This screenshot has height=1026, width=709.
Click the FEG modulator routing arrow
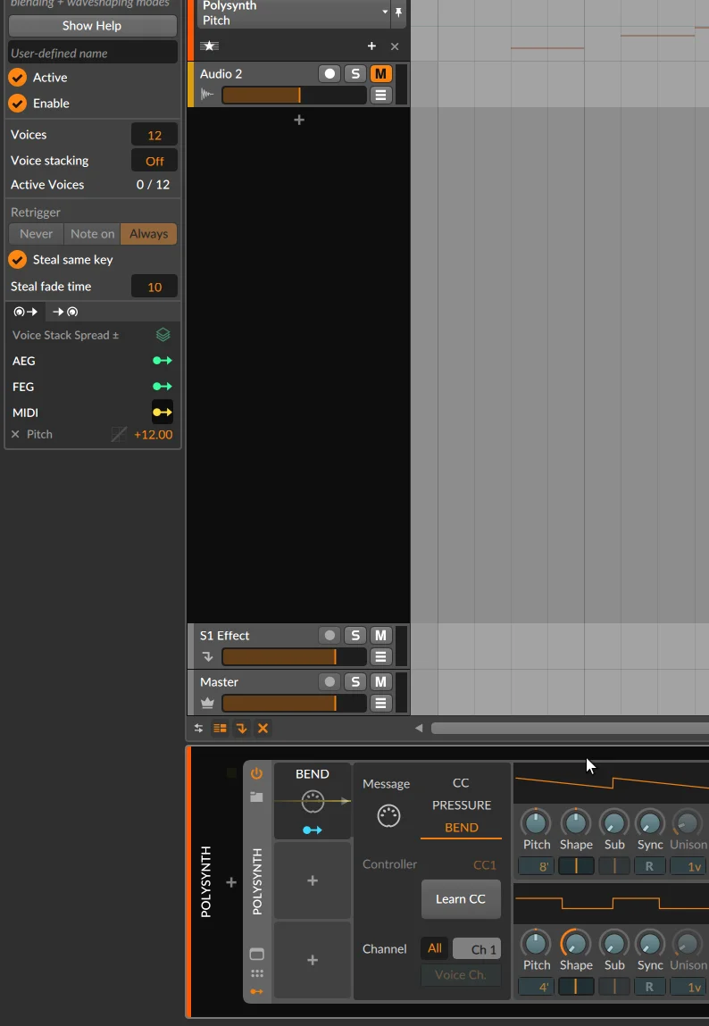(x=163, y=387)
